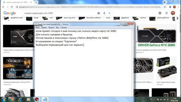Open "Представлены видеокарты GeForce" caption link
This screenshot has height=102, width=181.
[x=18, y=50]
